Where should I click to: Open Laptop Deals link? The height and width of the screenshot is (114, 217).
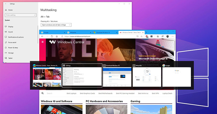pos(167,93)
